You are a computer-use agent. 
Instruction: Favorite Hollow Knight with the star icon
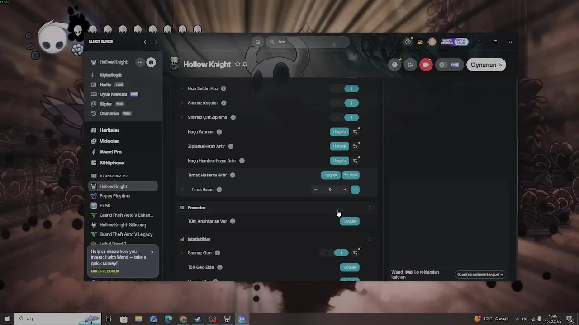pyautogui.click(x=237, y=65)
